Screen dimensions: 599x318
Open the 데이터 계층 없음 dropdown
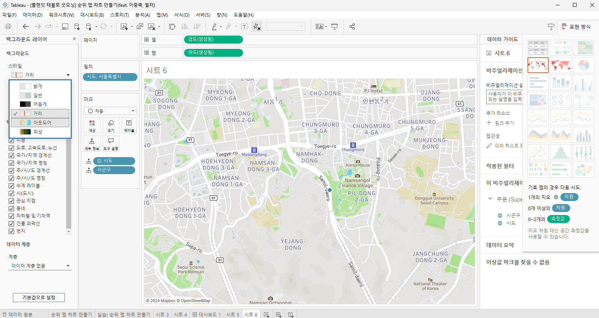(41, 266)
